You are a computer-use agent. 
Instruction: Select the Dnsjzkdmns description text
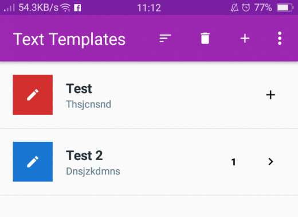(93, 171)
